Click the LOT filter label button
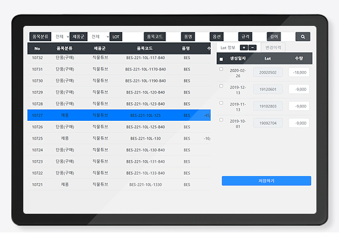The width and height of the screenshot is (339, 239). point(116,37)
